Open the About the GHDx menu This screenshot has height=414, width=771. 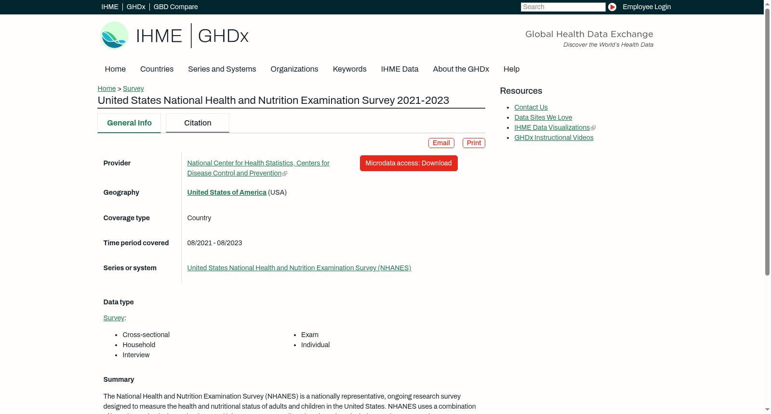(x=461, y=69)
